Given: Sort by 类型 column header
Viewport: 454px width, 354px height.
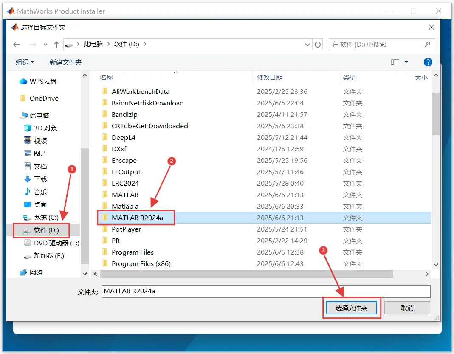Looking at the screenshot, I should [349, 78].
